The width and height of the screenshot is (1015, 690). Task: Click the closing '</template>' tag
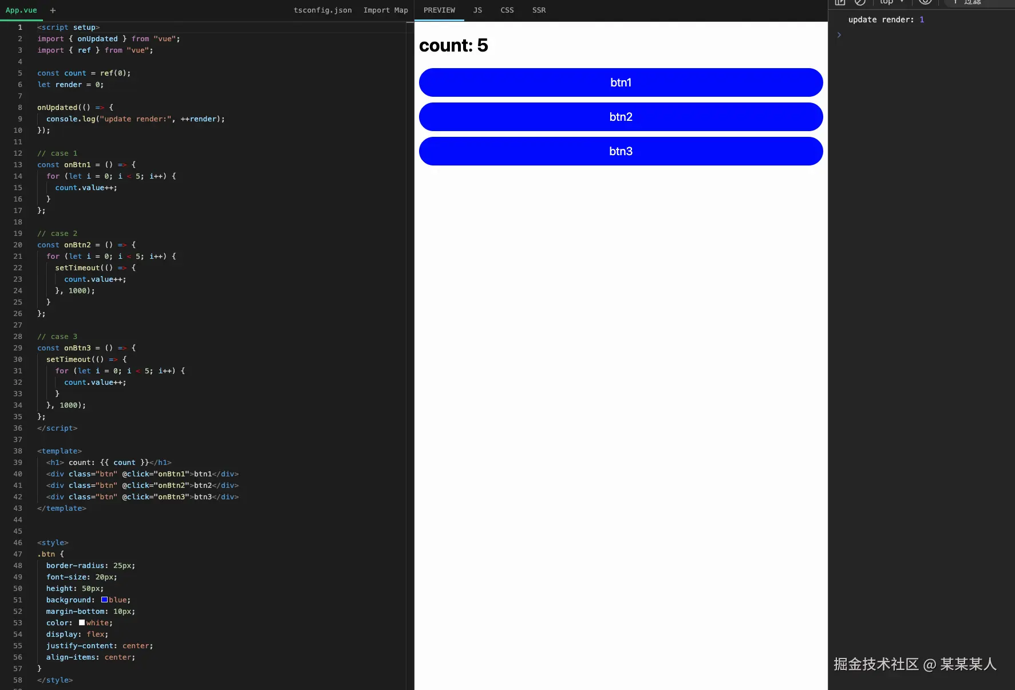[61, 508]
